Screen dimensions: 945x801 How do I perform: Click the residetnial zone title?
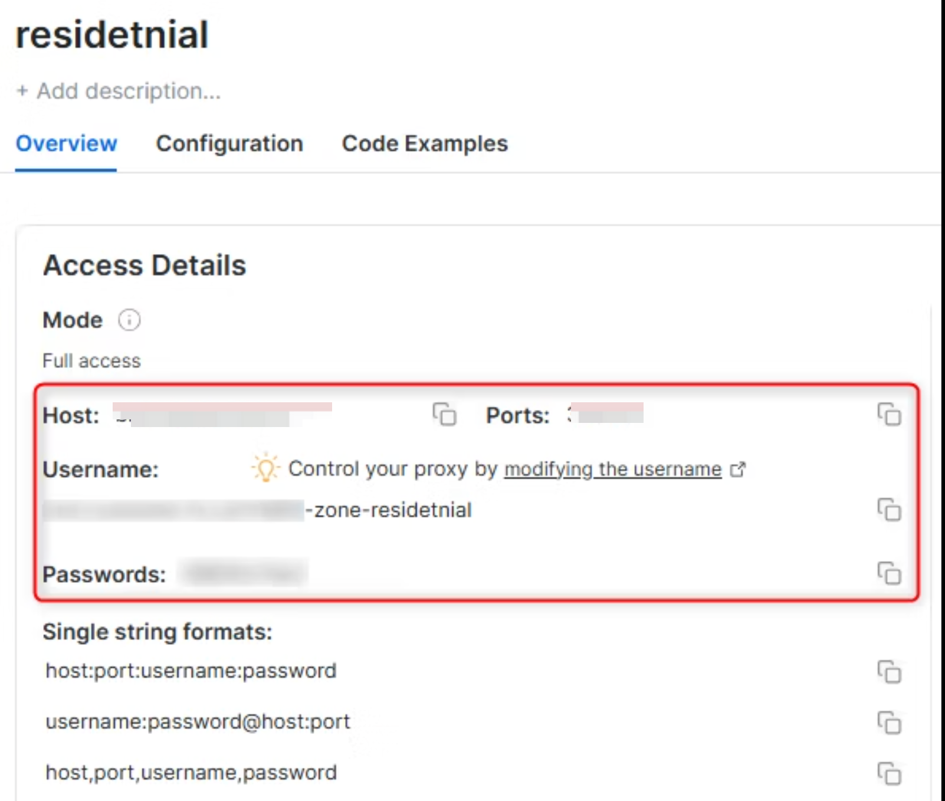(112, 35)
